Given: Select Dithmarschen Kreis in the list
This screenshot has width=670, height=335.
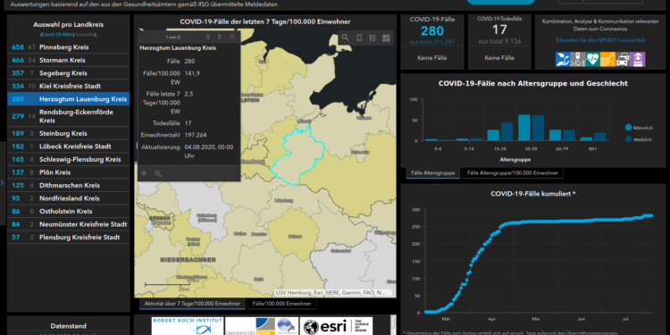Looking at the screenshot, I should click(69, 186).
